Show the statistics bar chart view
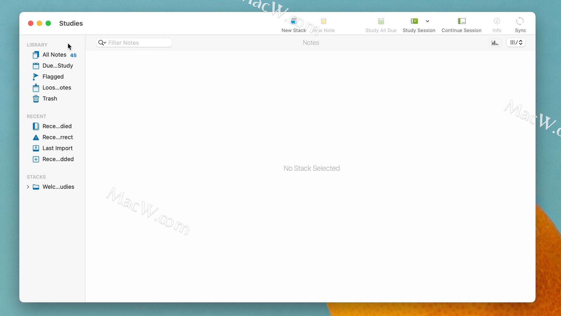561x316 pixels. tap(495, 43)
